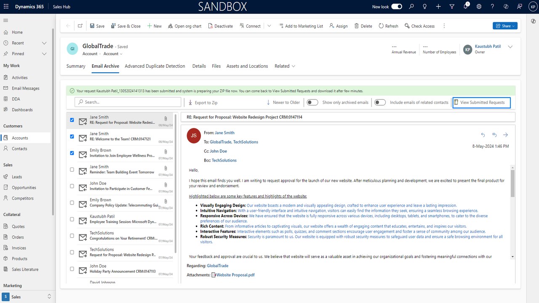Viewport: 539px width, 303px height.
Task: Expand the Recent section chevron
Action: click(44, 43)
